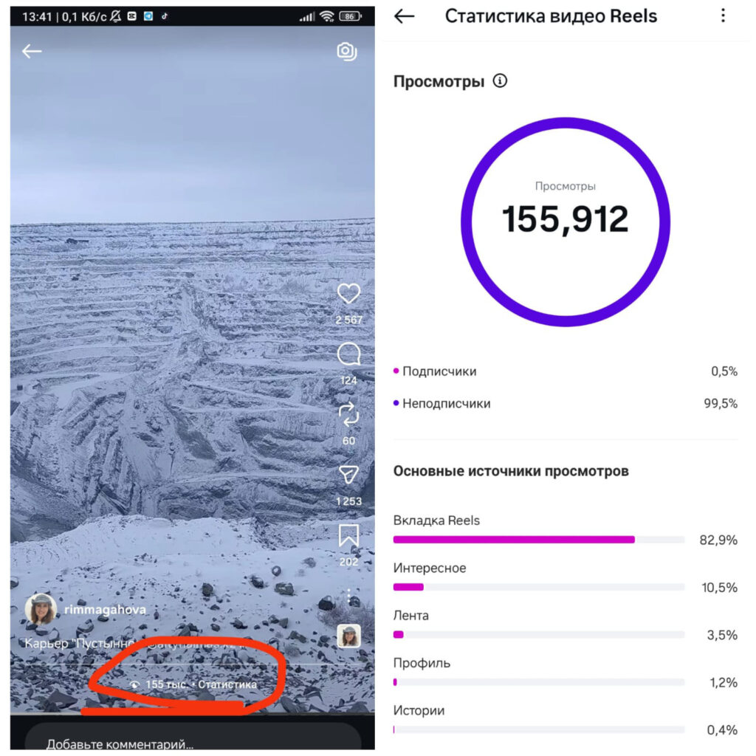Tap the heart like icon on the reel
The image size is (756, 756).
tap(348, 294)
